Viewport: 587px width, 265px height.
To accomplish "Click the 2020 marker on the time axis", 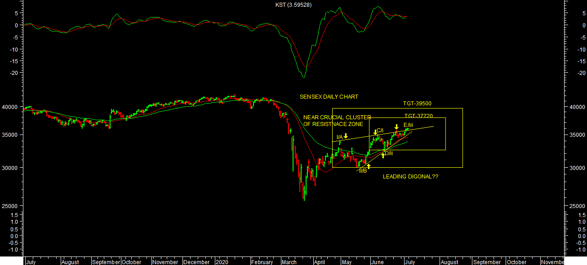I will pos(222,262).
